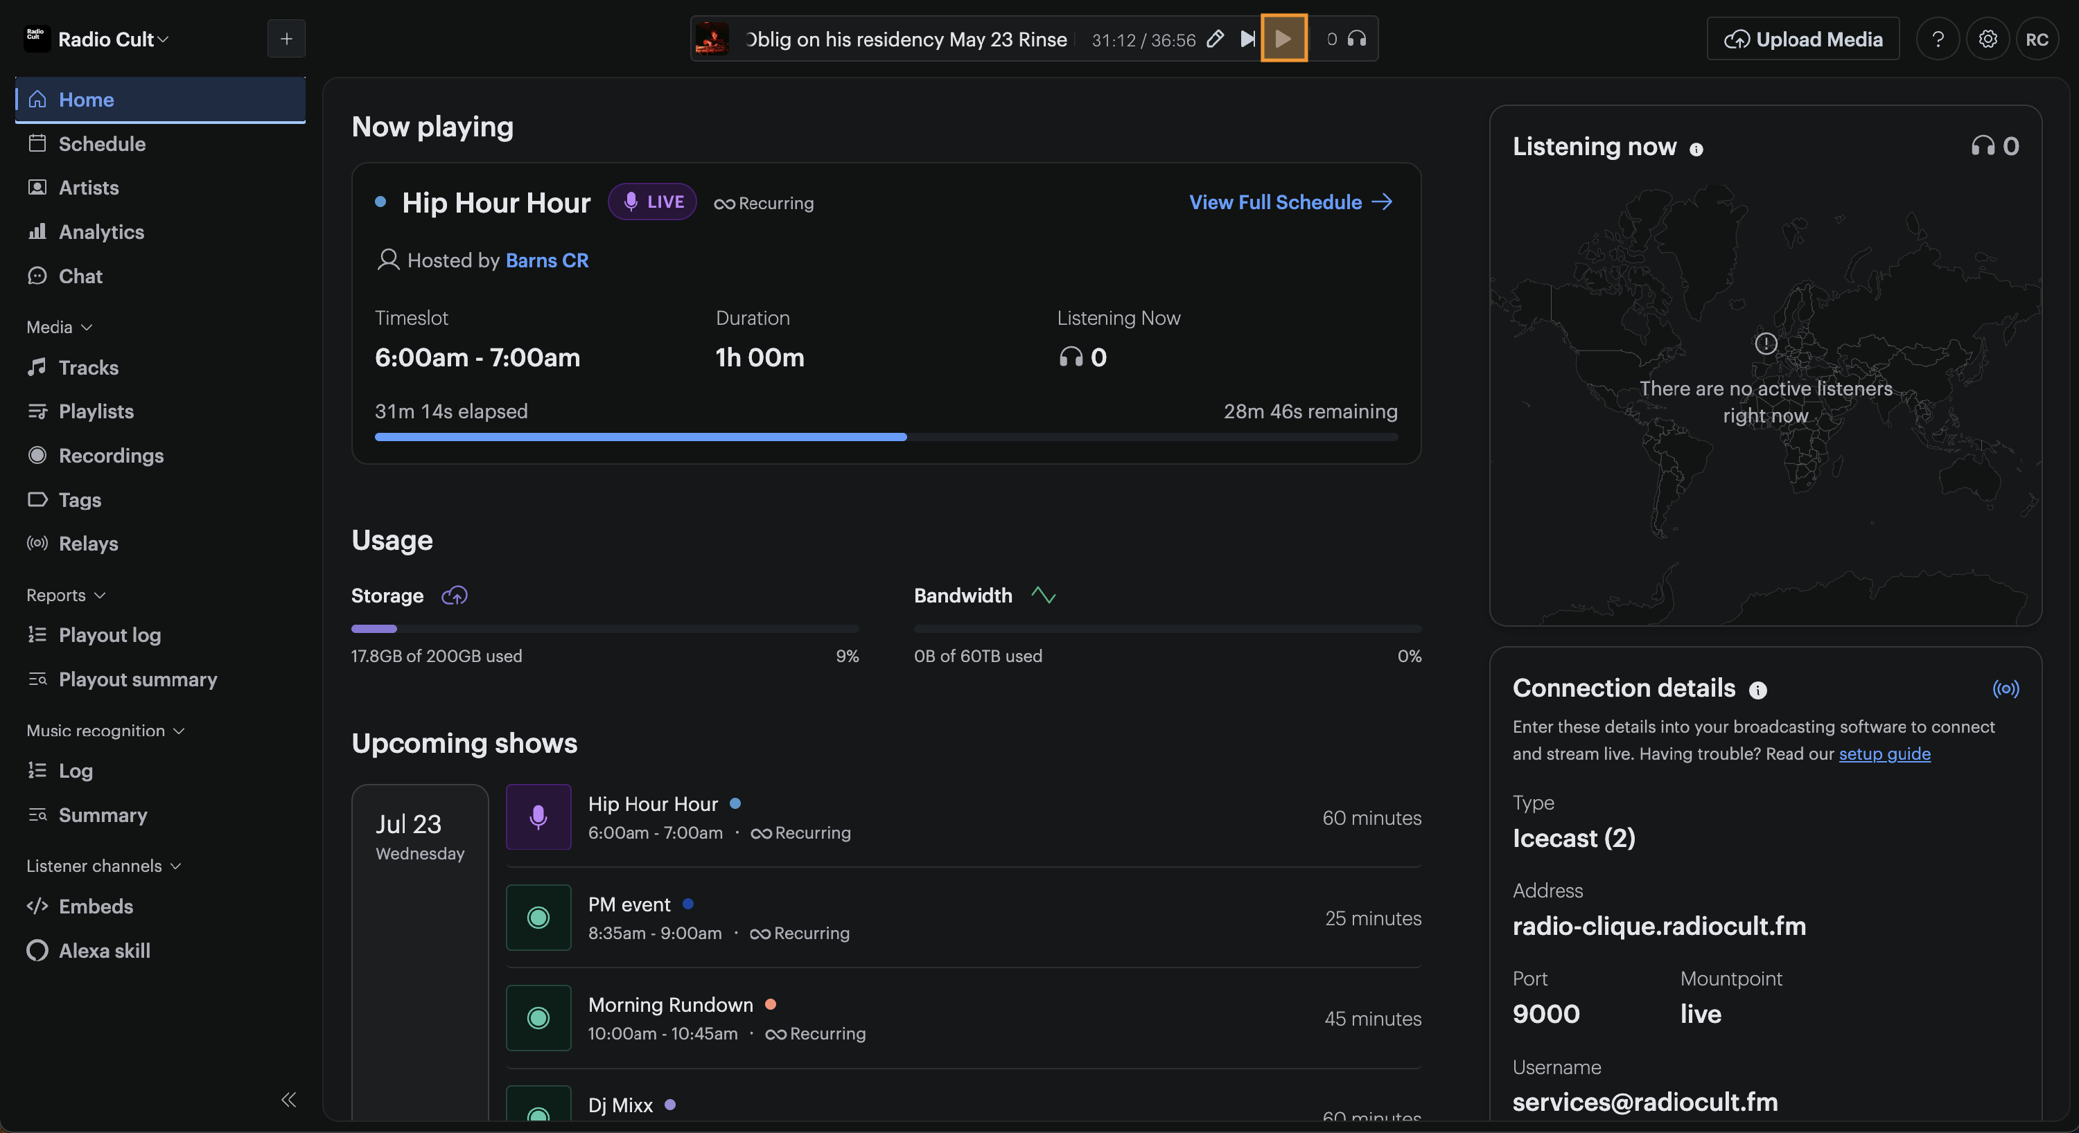
Task: Click the pencil edit icon in player
Action: 1215,39
